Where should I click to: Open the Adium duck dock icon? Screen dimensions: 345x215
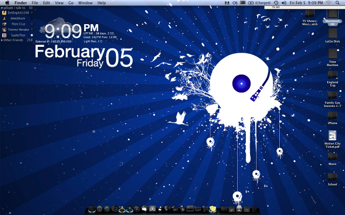tap(122, 209)
